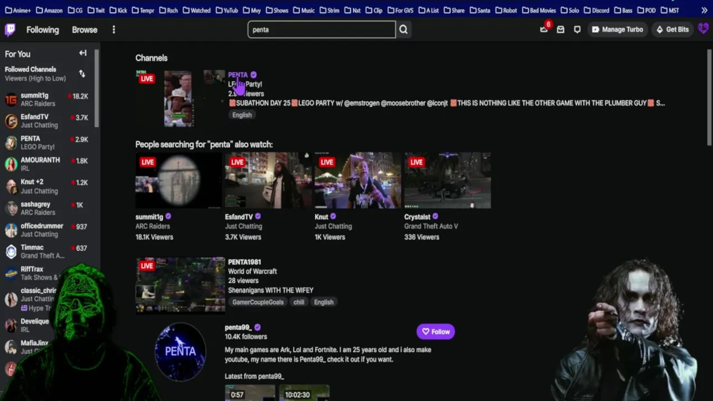Open the notifications inbox icon
The image size is (713, 401).
coord(561,30)
